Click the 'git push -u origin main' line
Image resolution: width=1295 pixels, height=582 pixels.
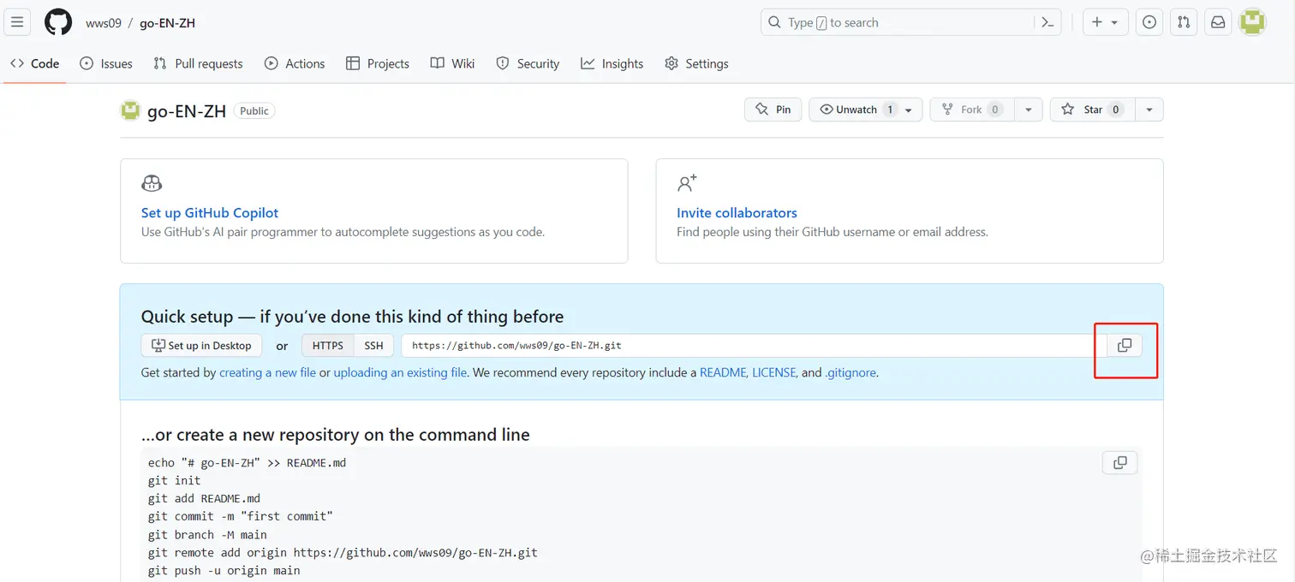click(x=224, y=571)
